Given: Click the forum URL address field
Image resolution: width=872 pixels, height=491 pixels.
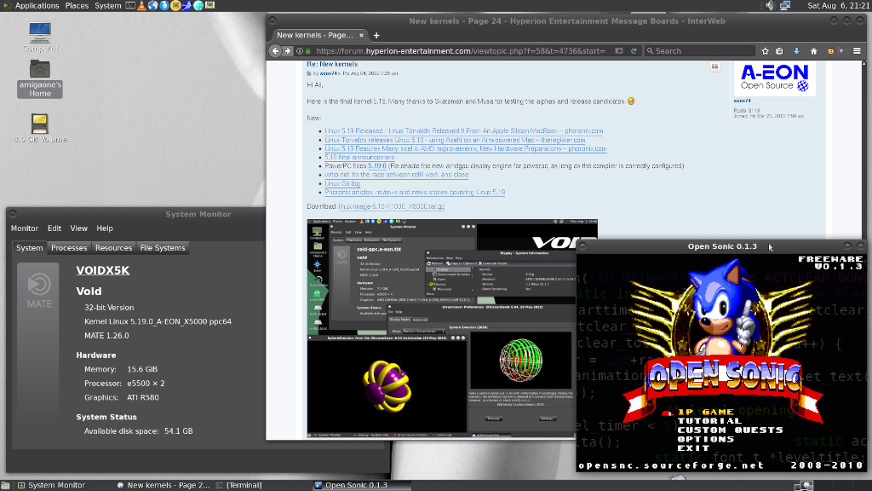Looking at the screenshot, I should [460, 50].
